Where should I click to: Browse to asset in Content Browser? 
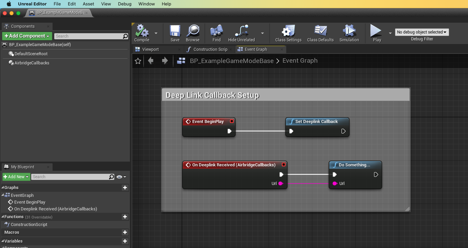(x=193, y=33)
